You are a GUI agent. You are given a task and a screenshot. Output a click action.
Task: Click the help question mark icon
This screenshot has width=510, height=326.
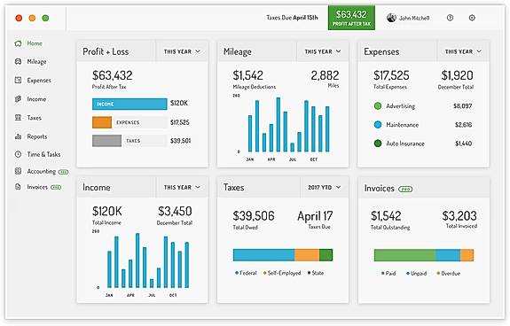[x=450, y=18]
